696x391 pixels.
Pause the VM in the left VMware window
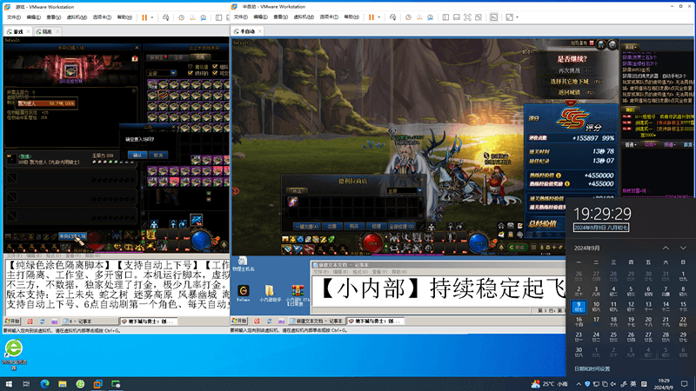pyautogui.click(x=144, y=17)
